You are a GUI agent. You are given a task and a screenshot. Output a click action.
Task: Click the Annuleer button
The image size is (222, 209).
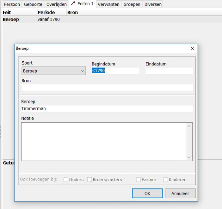(180, 193)
